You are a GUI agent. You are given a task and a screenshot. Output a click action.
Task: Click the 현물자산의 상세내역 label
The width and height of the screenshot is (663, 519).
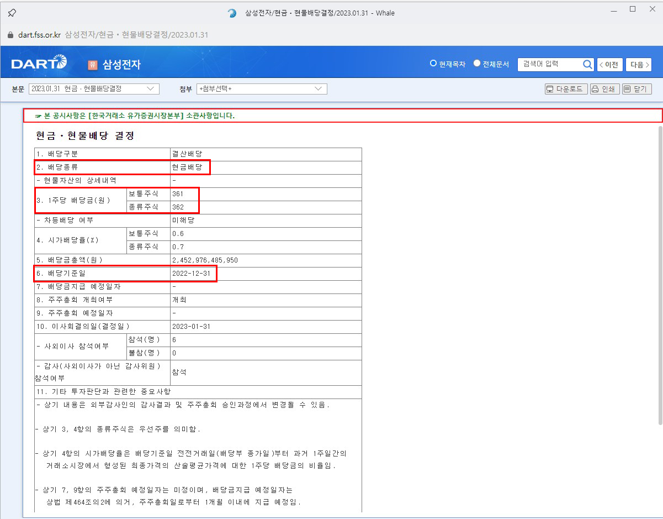pyautogui.click(x=76, y=180)
